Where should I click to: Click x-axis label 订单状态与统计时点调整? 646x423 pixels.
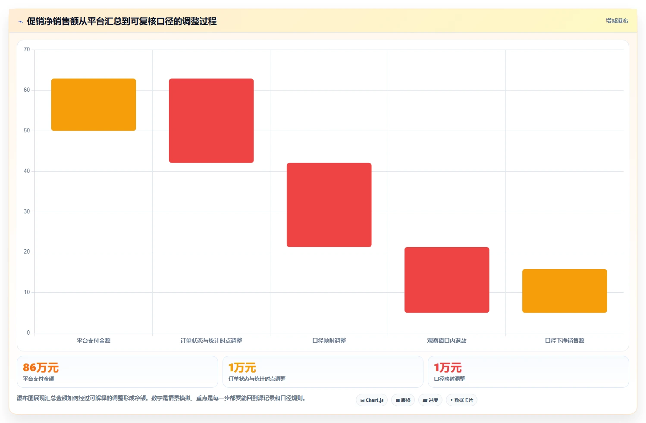tap(211, 341)
